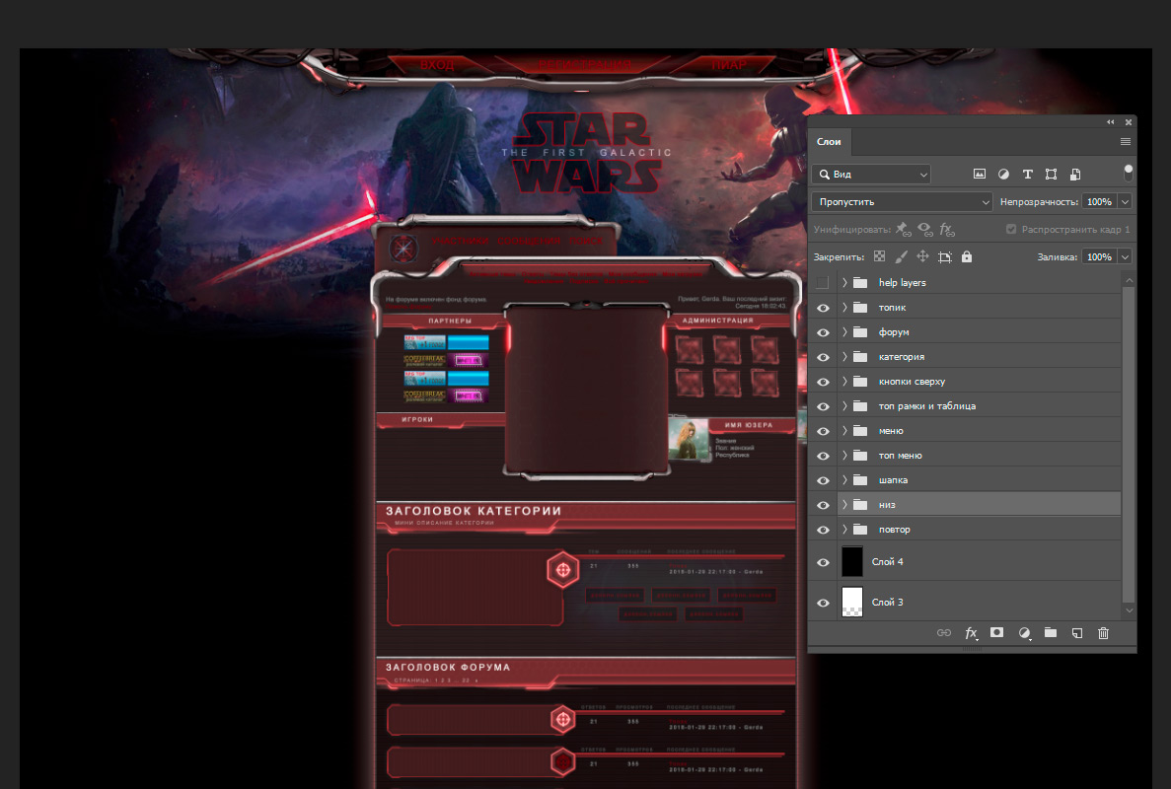1171x789 pixels.
Task: Hide the меню group
Action: pos(823,431)
